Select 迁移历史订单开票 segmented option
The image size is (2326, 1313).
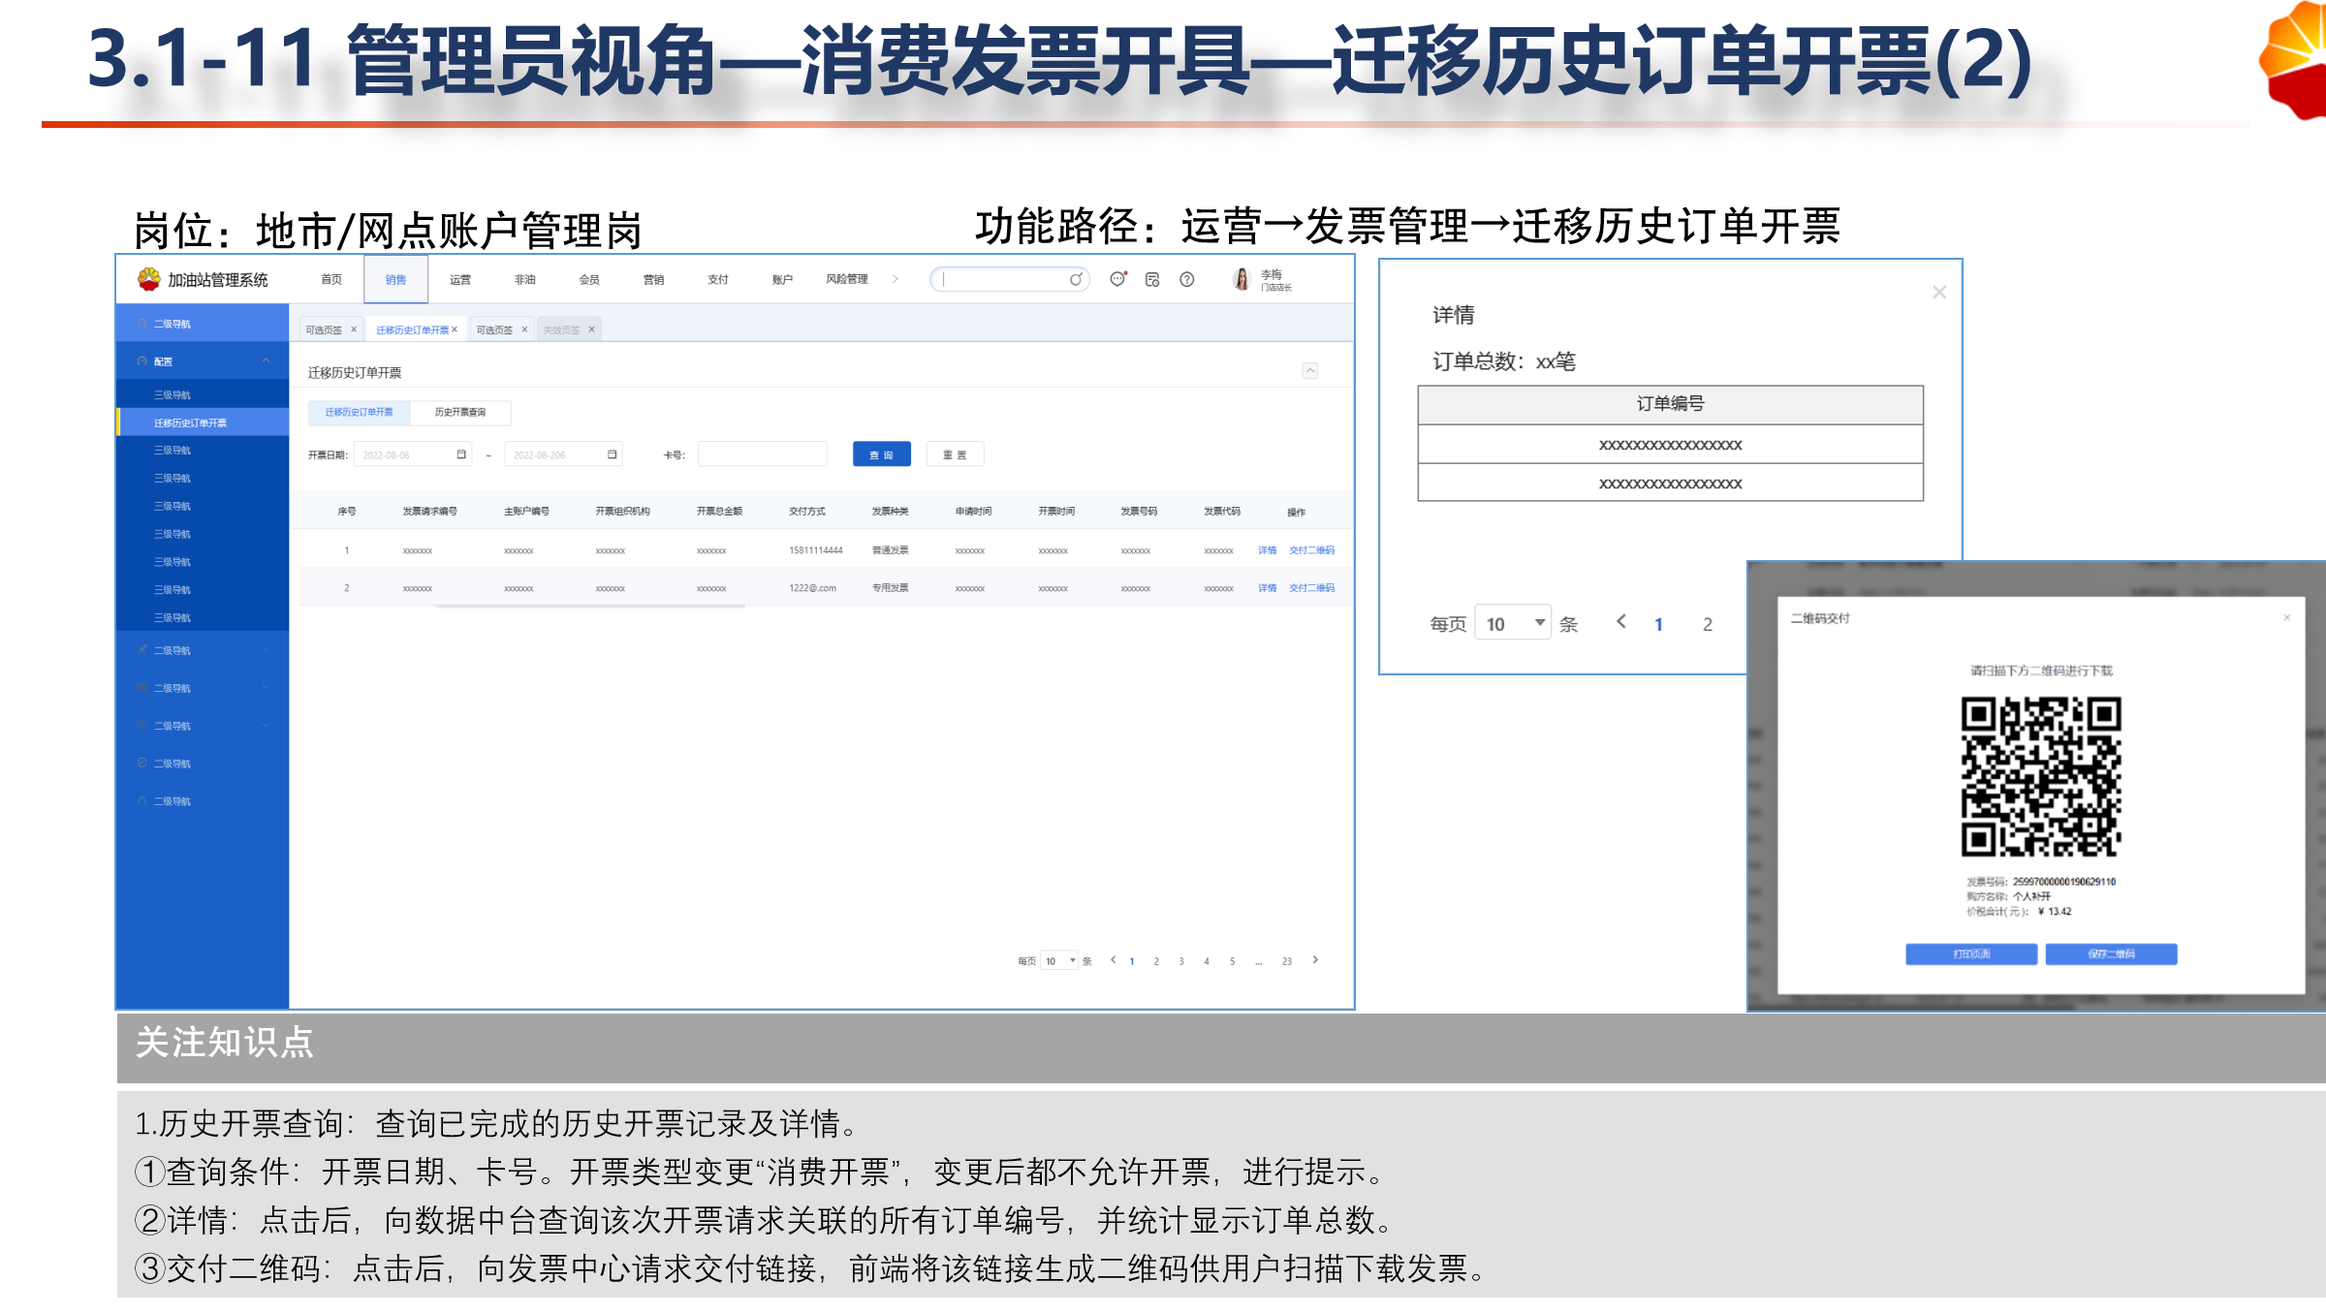coord(360,412)
